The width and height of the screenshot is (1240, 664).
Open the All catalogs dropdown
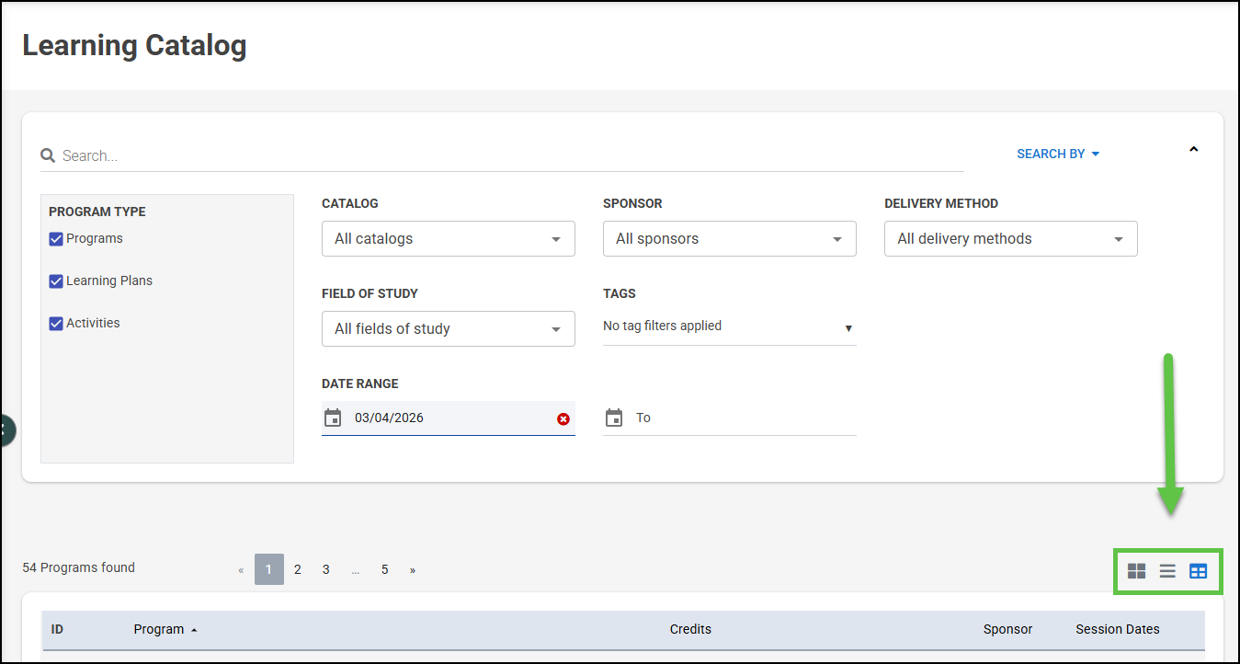pyautogui.click(x=448, y=239)
